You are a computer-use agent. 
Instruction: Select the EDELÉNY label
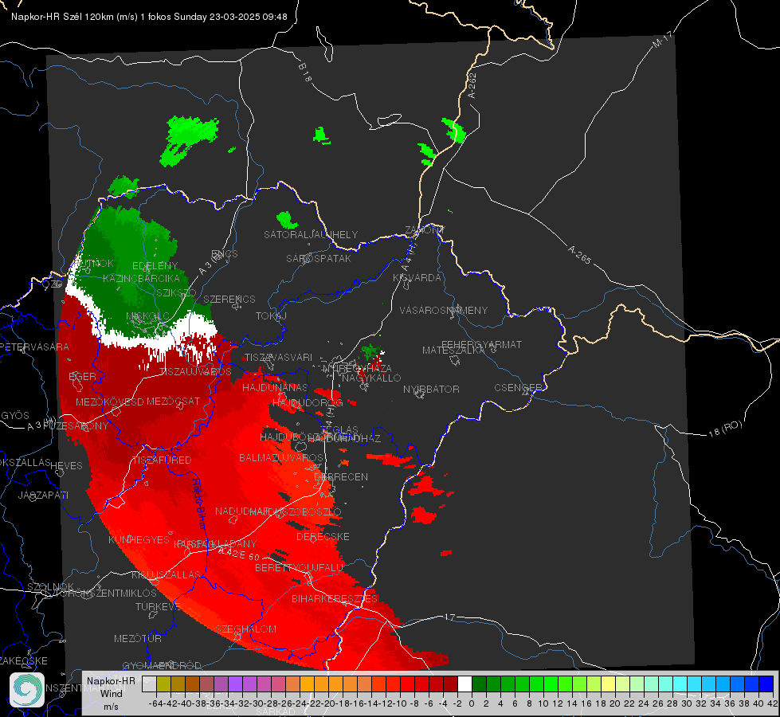(x=155, y=266)
